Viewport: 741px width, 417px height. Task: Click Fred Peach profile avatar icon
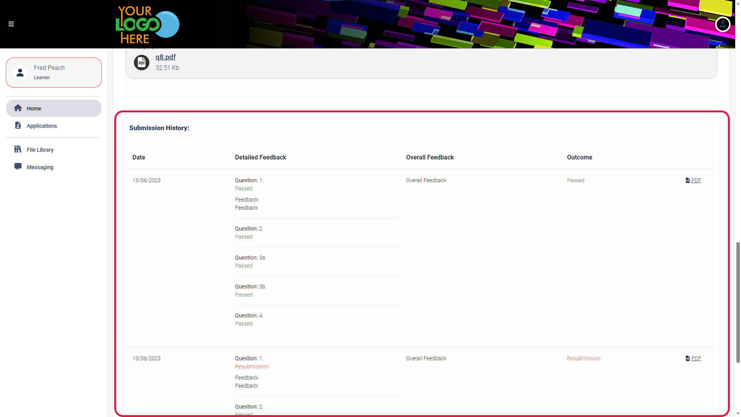(20, 73)
